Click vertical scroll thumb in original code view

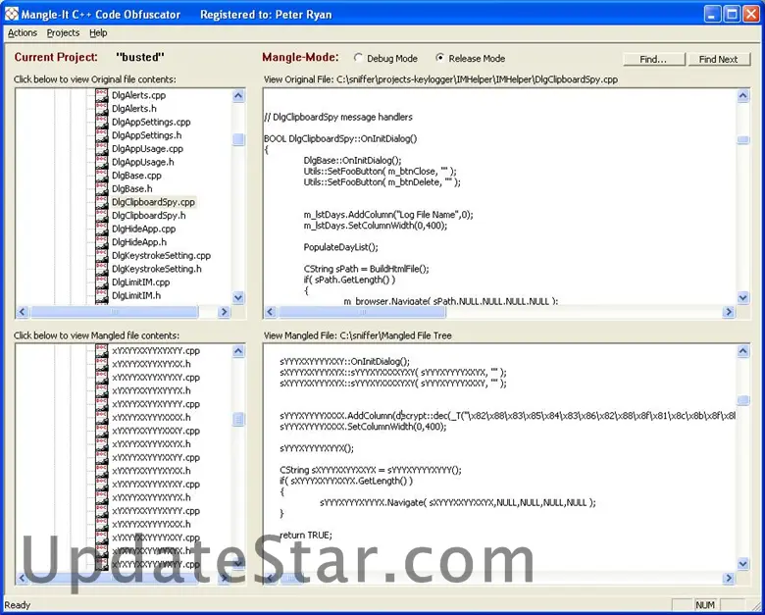tap(742, 139)
